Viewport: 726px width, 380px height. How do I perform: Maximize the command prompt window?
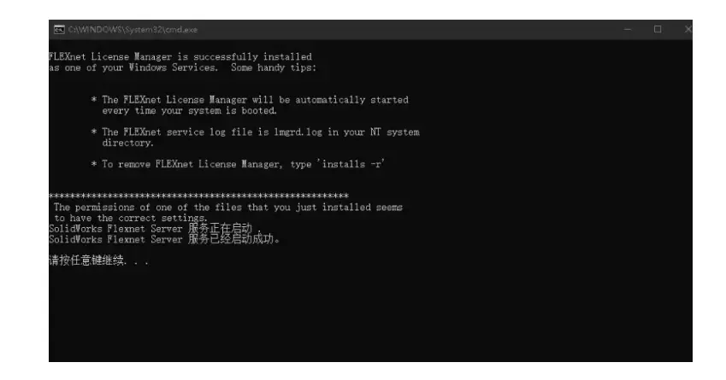658,30
